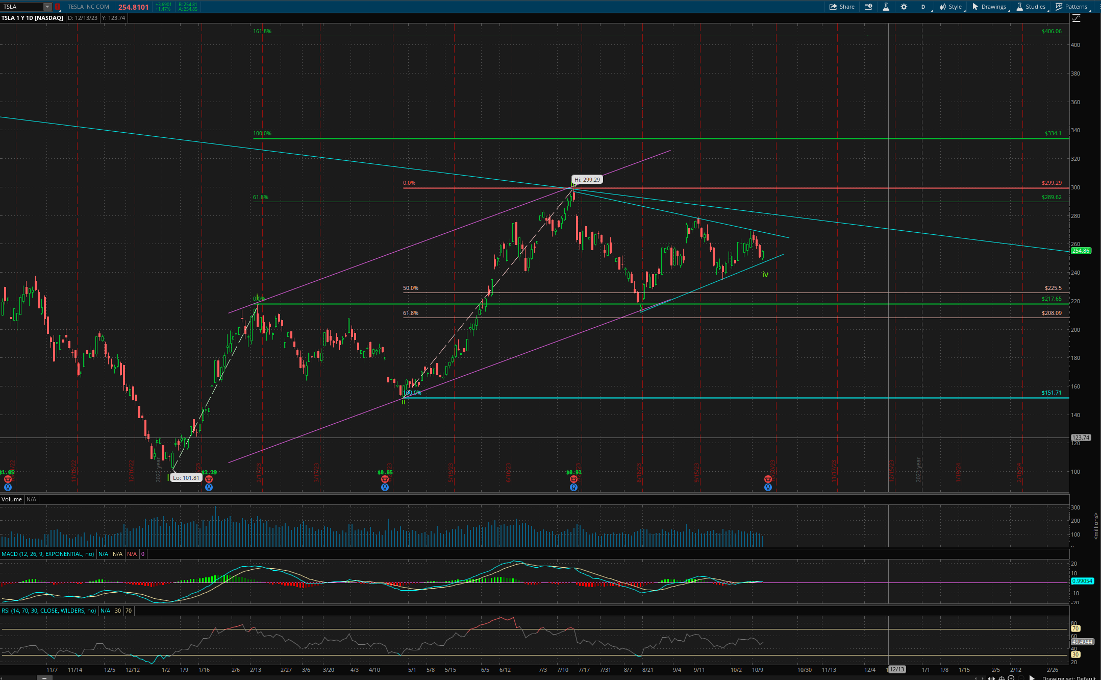
Task: Click the Share chart button
Action: [x=842, y=7]
